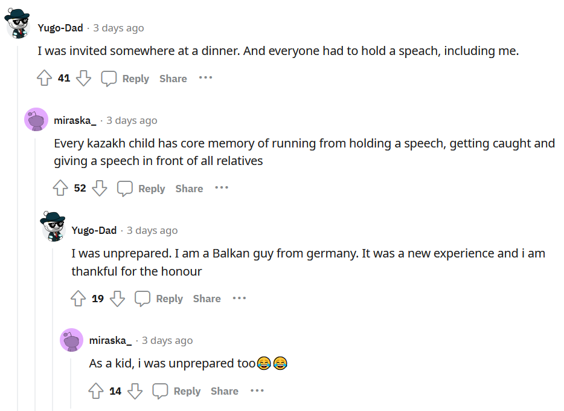This screenshot has height=411, width=564.
Task: Downvote the Balkan guy from germany comment
Action: click(x=117, y=299)
